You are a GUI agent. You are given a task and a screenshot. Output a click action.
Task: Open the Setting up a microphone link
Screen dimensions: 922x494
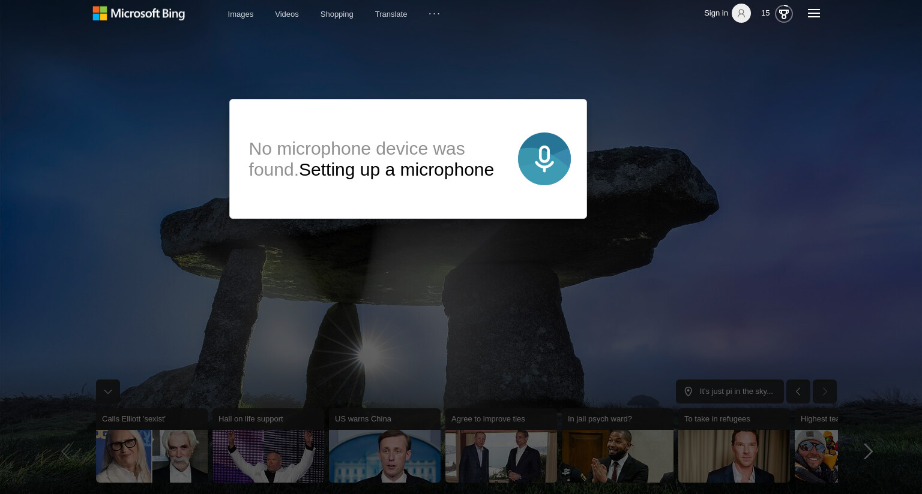coord(396,170)
